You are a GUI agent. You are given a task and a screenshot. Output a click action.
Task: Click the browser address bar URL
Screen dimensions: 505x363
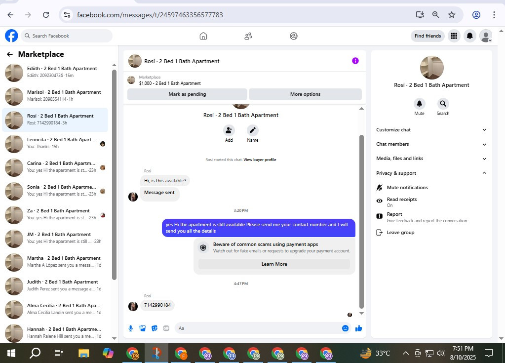coord(150,15)
